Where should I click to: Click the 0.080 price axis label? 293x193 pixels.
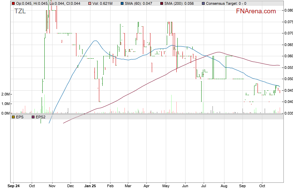288,11
